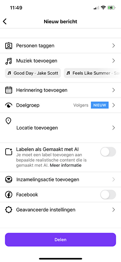Select Good Day Jake Scott music chip

click(x=33, y=73)
